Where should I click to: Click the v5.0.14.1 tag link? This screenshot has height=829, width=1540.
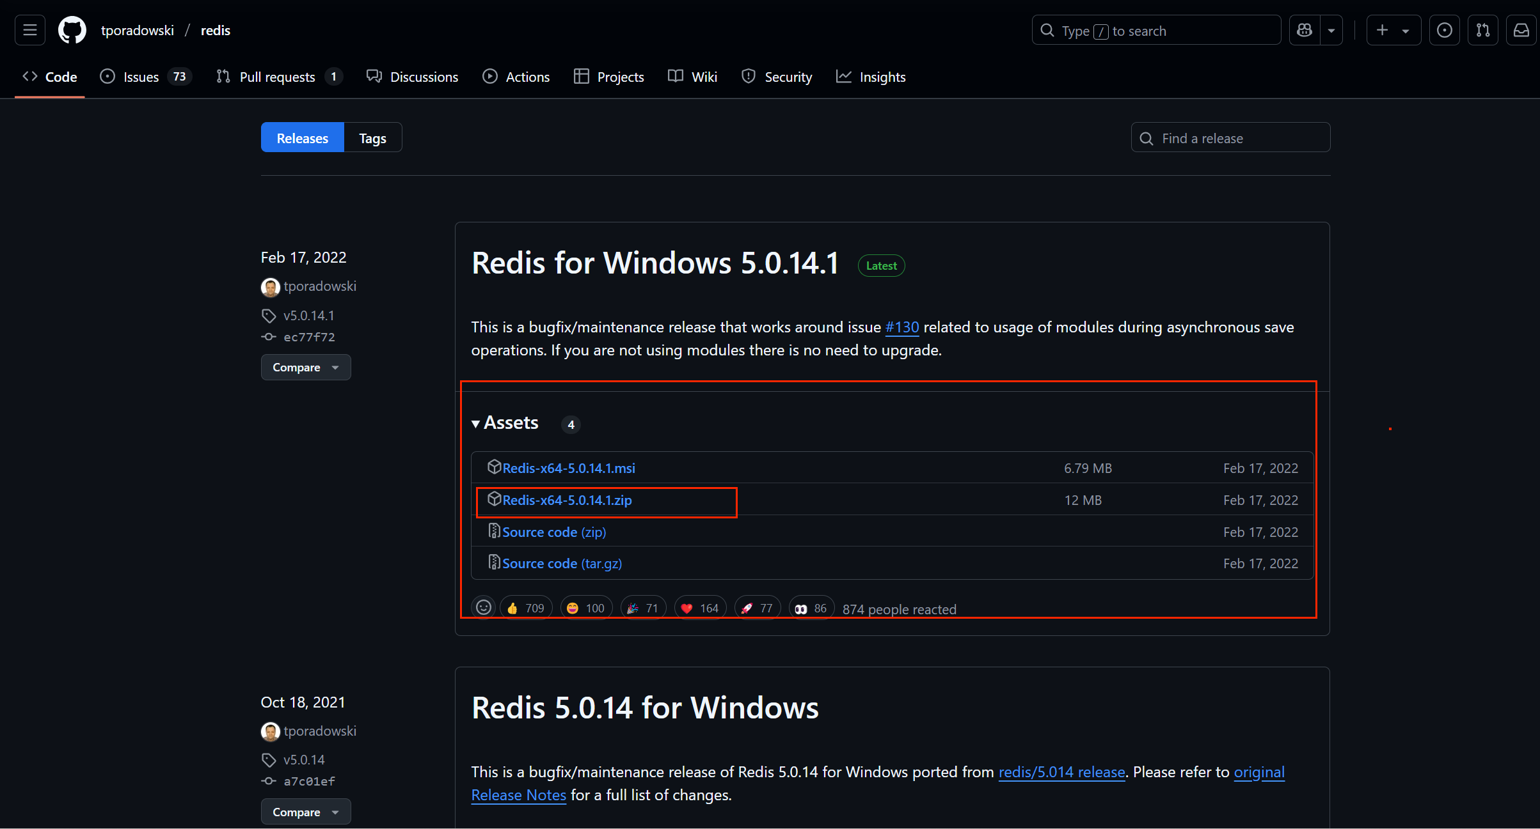[308, 315]
